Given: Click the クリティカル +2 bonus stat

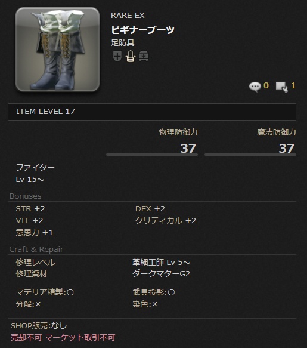Looking at the screenshot, I should click(x=166, y=221).
